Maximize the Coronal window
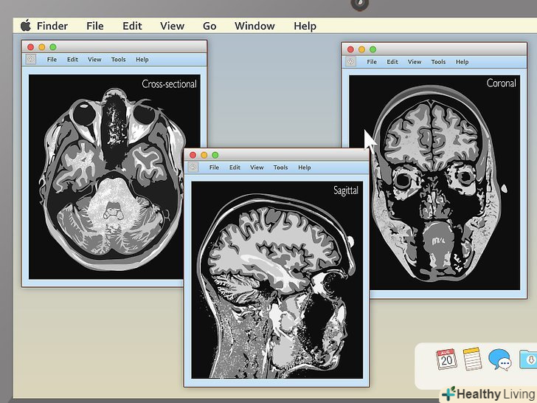The image size is (537, 403). pos(373,49)
